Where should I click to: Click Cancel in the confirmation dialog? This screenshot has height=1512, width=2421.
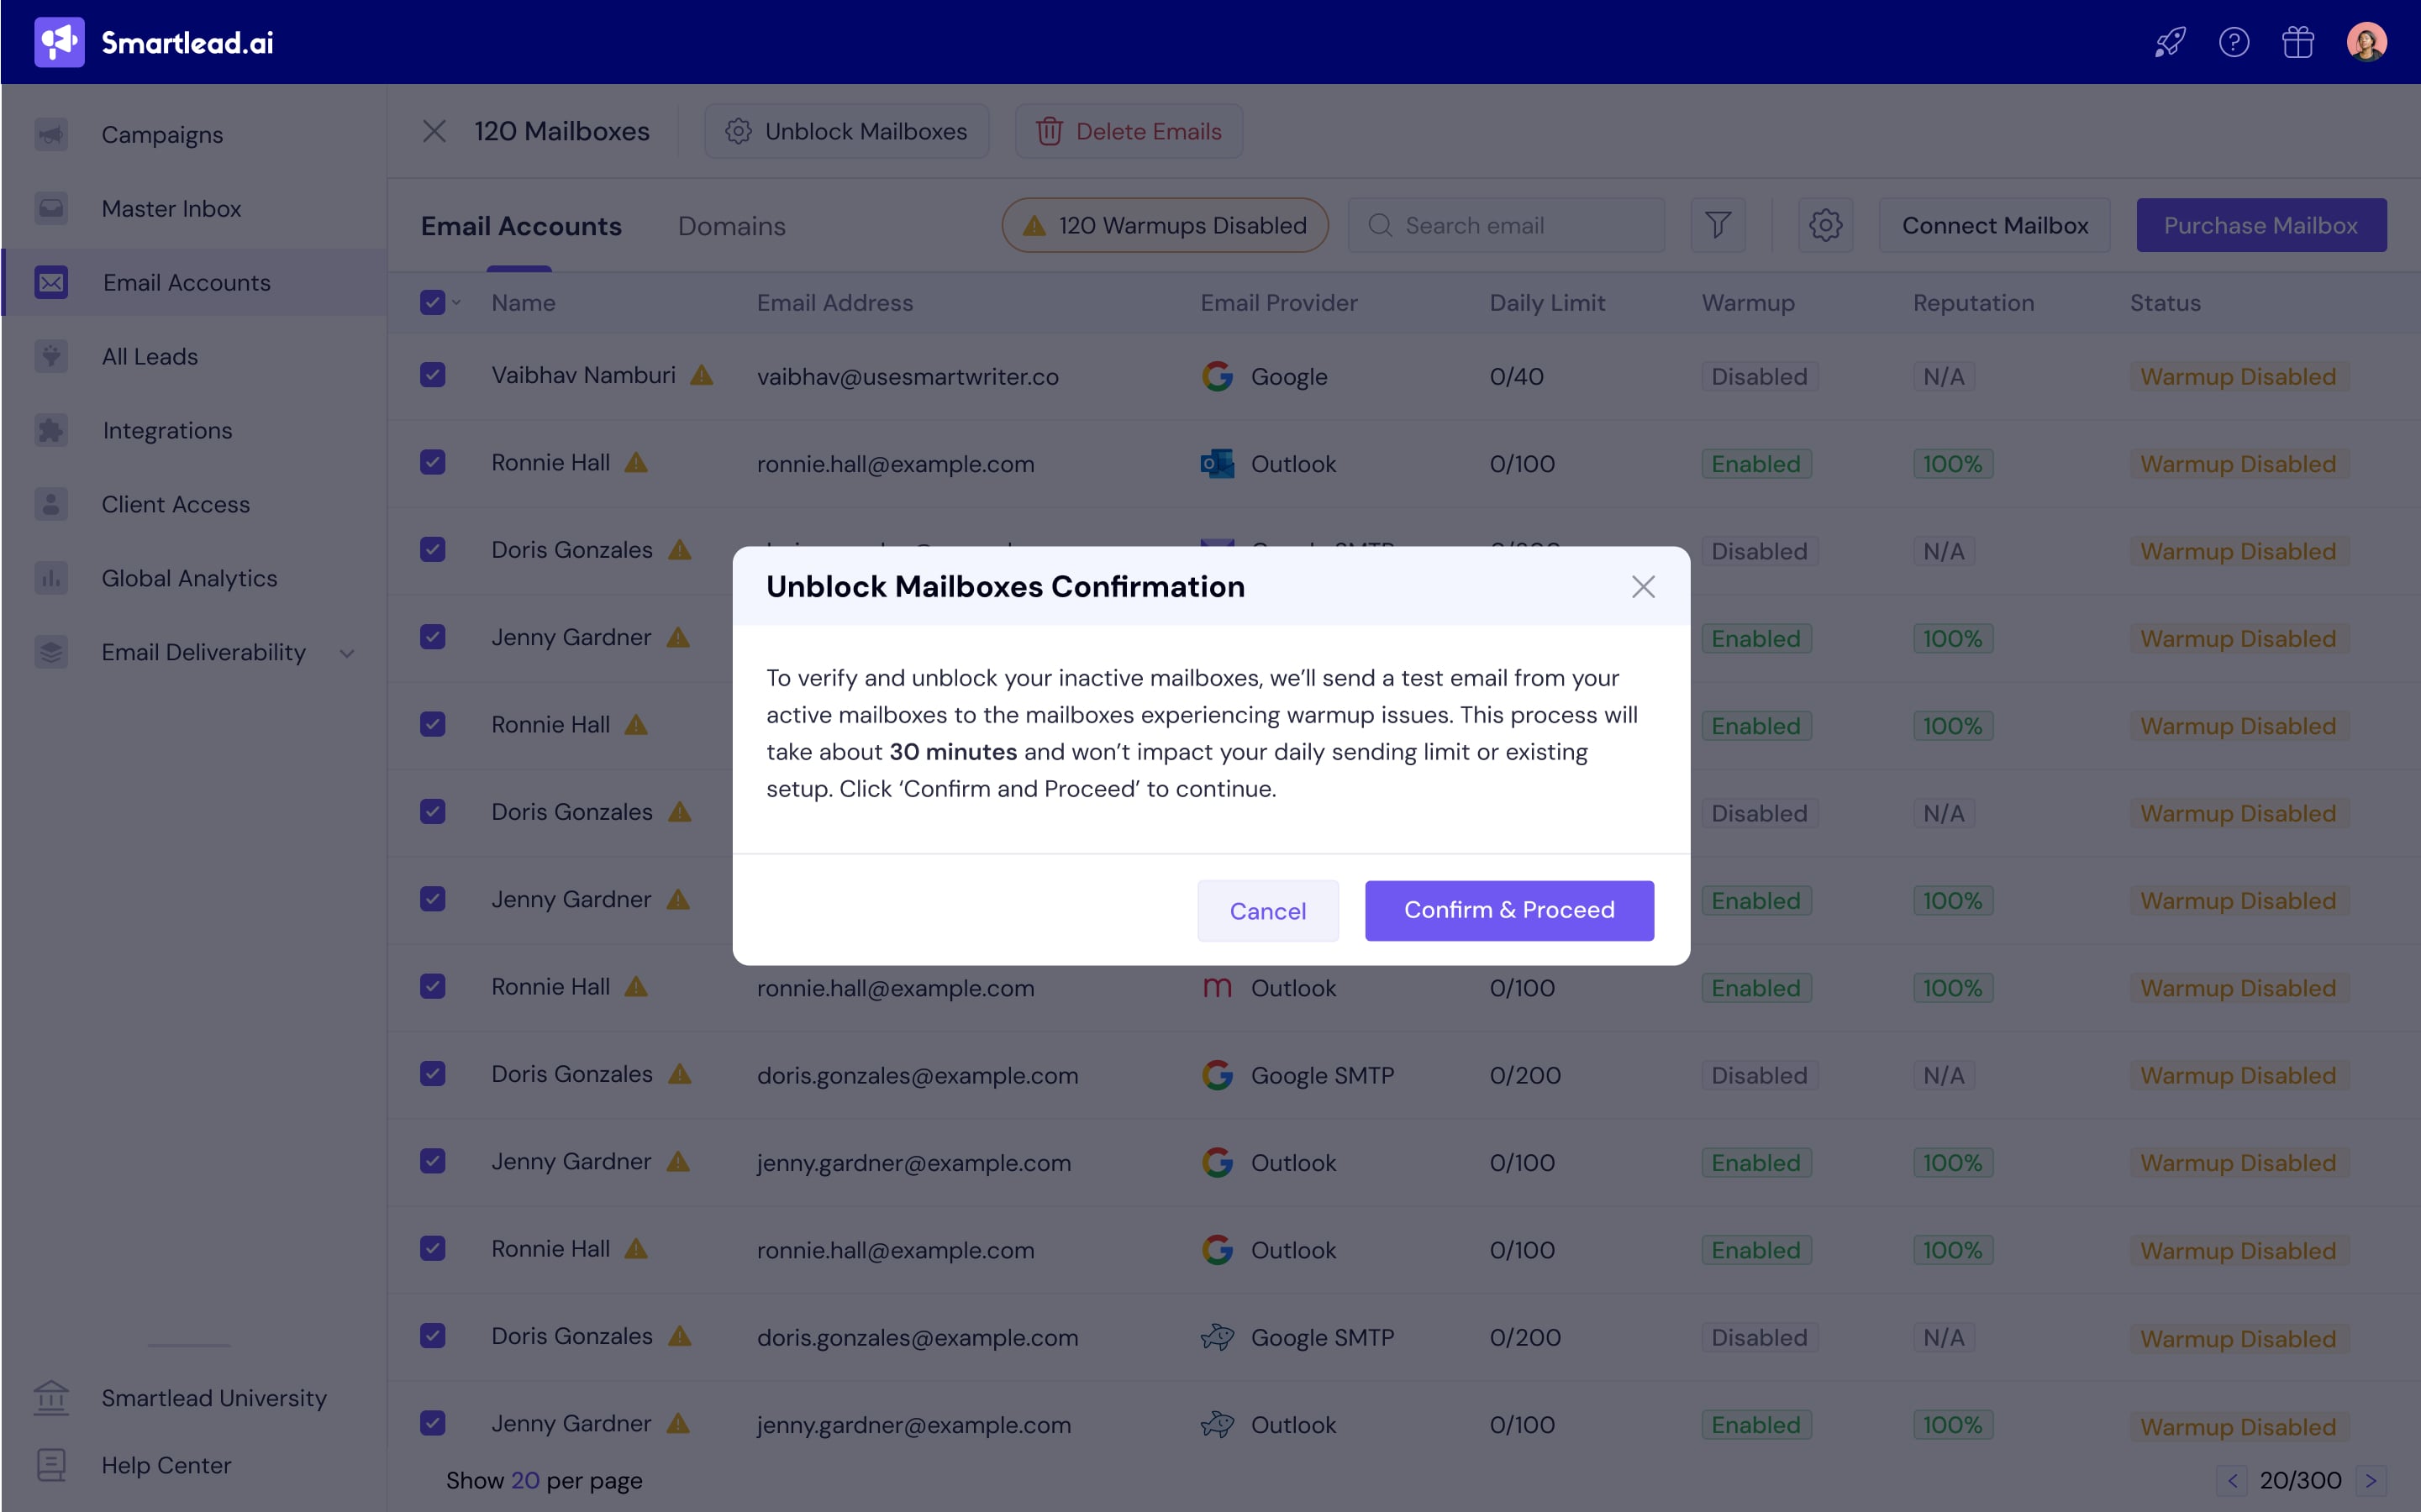coord(1266,910)
